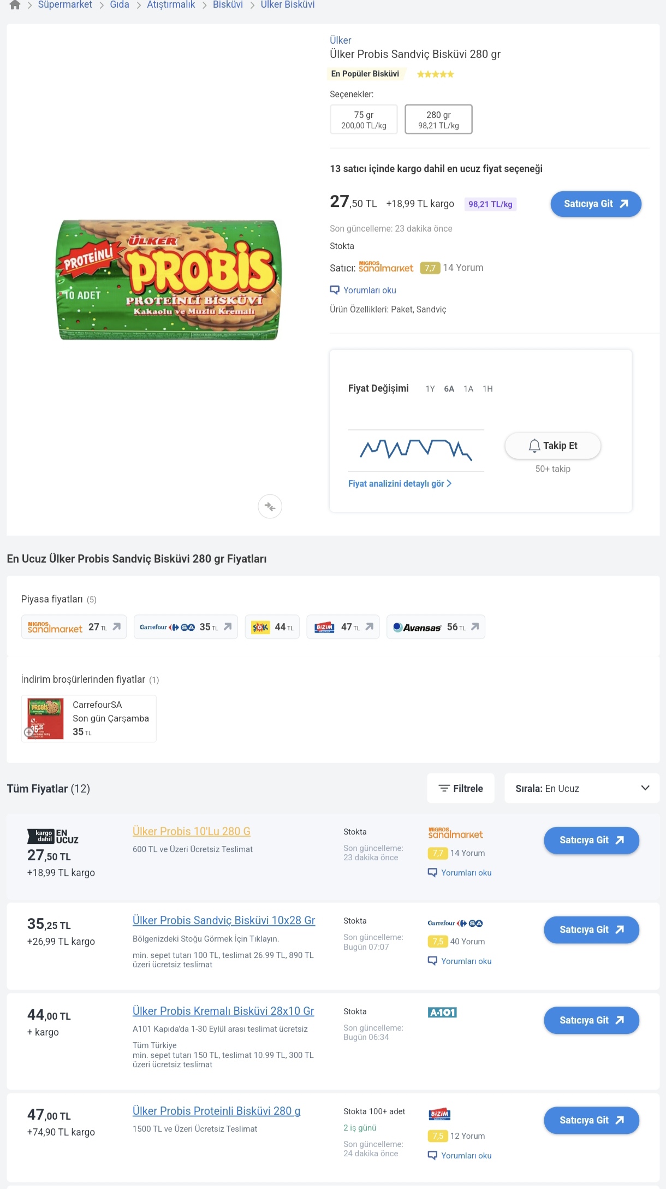
Task: Open Bizim 47 TL market price
Action: click(x=343, y=627)
